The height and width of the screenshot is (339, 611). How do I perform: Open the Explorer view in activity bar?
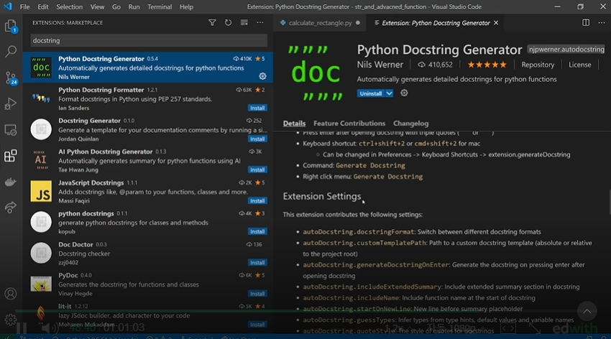click(11, 26)
